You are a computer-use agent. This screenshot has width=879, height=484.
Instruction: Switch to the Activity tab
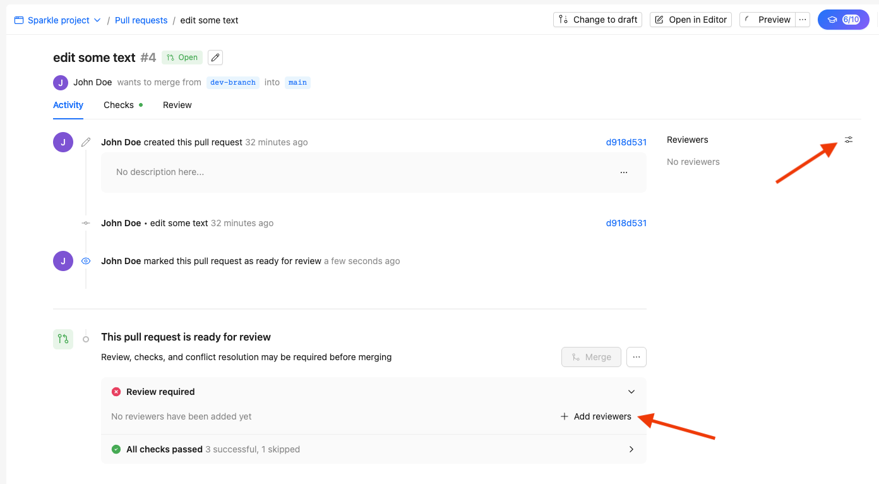tap(68, 105)
